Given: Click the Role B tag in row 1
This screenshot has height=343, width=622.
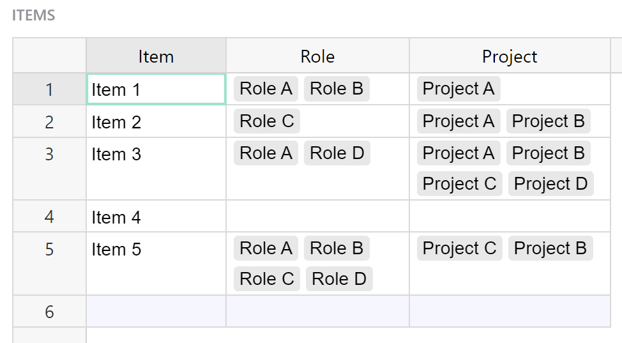Looking at the screenshot, I should [337, 89].
